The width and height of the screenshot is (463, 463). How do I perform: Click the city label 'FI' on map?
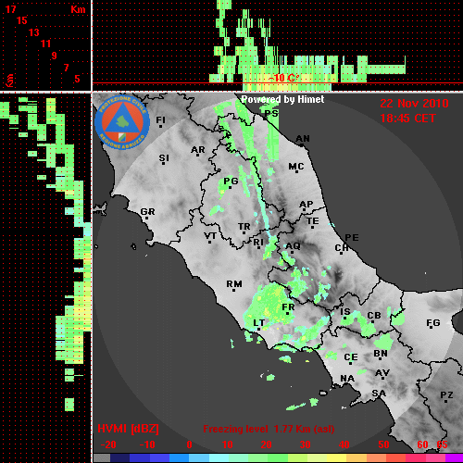point(161,119)
